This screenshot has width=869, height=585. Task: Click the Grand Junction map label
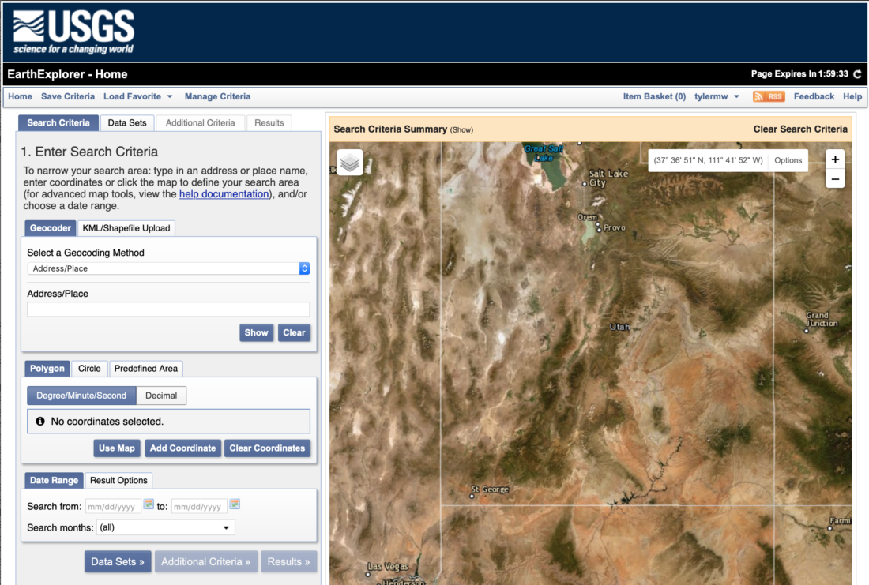(x=822, y=319)
